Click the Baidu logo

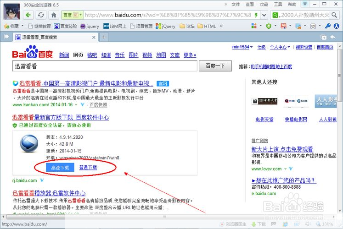click(x=33, y=52)
